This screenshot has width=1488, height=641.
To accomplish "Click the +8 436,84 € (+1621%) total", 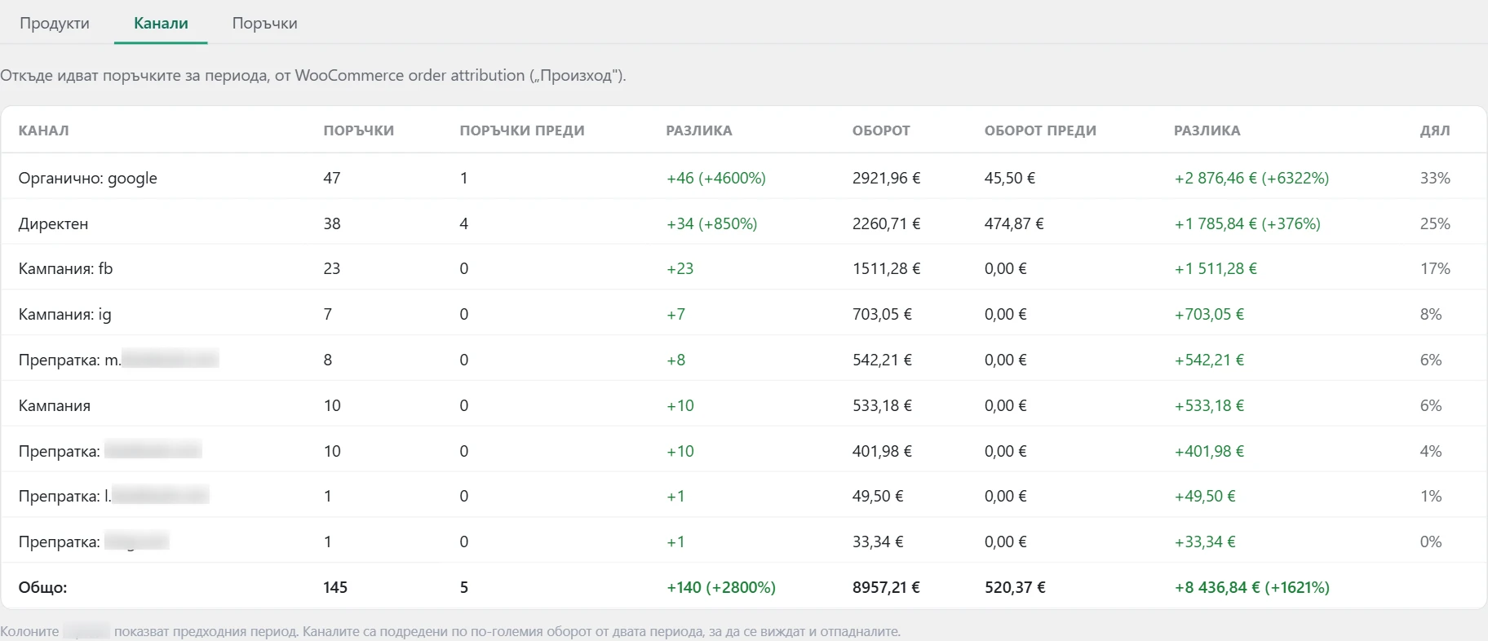I will 1252,587.
